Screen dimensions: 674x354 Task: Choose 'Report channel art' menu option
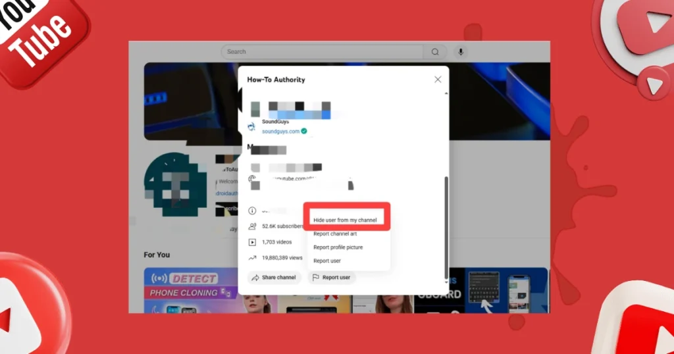[335, 234]
